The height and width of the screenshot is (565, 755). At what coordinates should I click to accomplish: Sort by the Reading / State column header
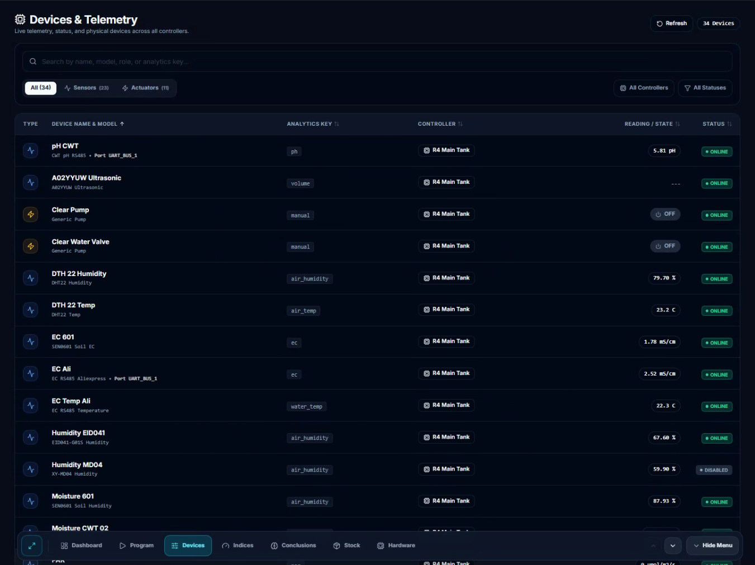point(652,124)
